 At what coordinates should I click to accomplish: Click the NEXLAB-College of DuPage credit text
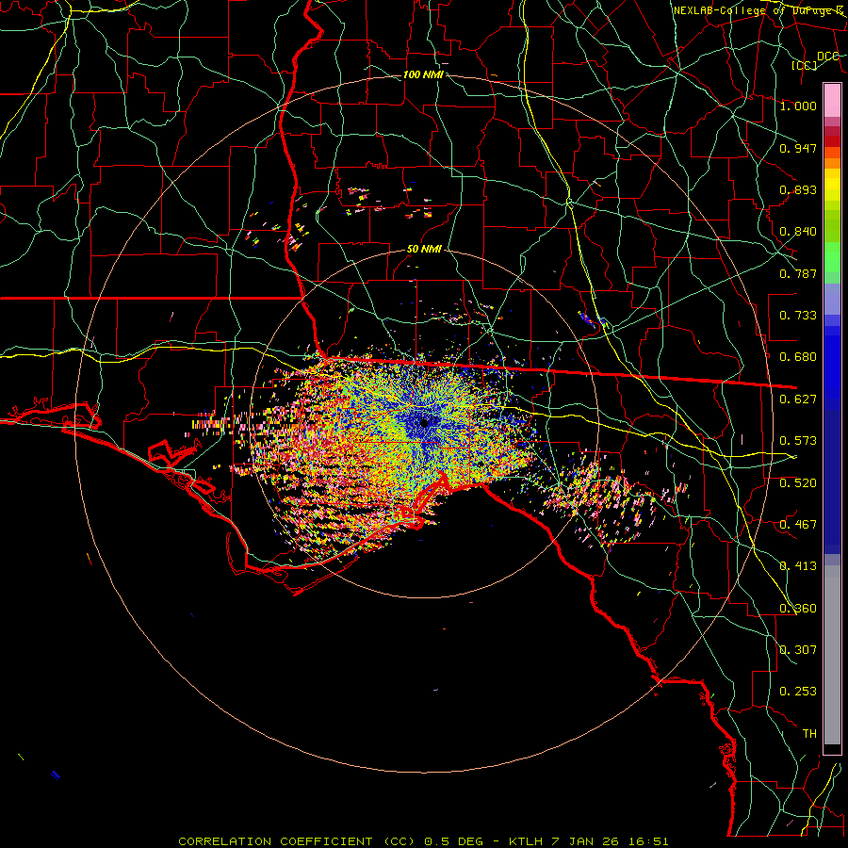click(x=758, y=10)
